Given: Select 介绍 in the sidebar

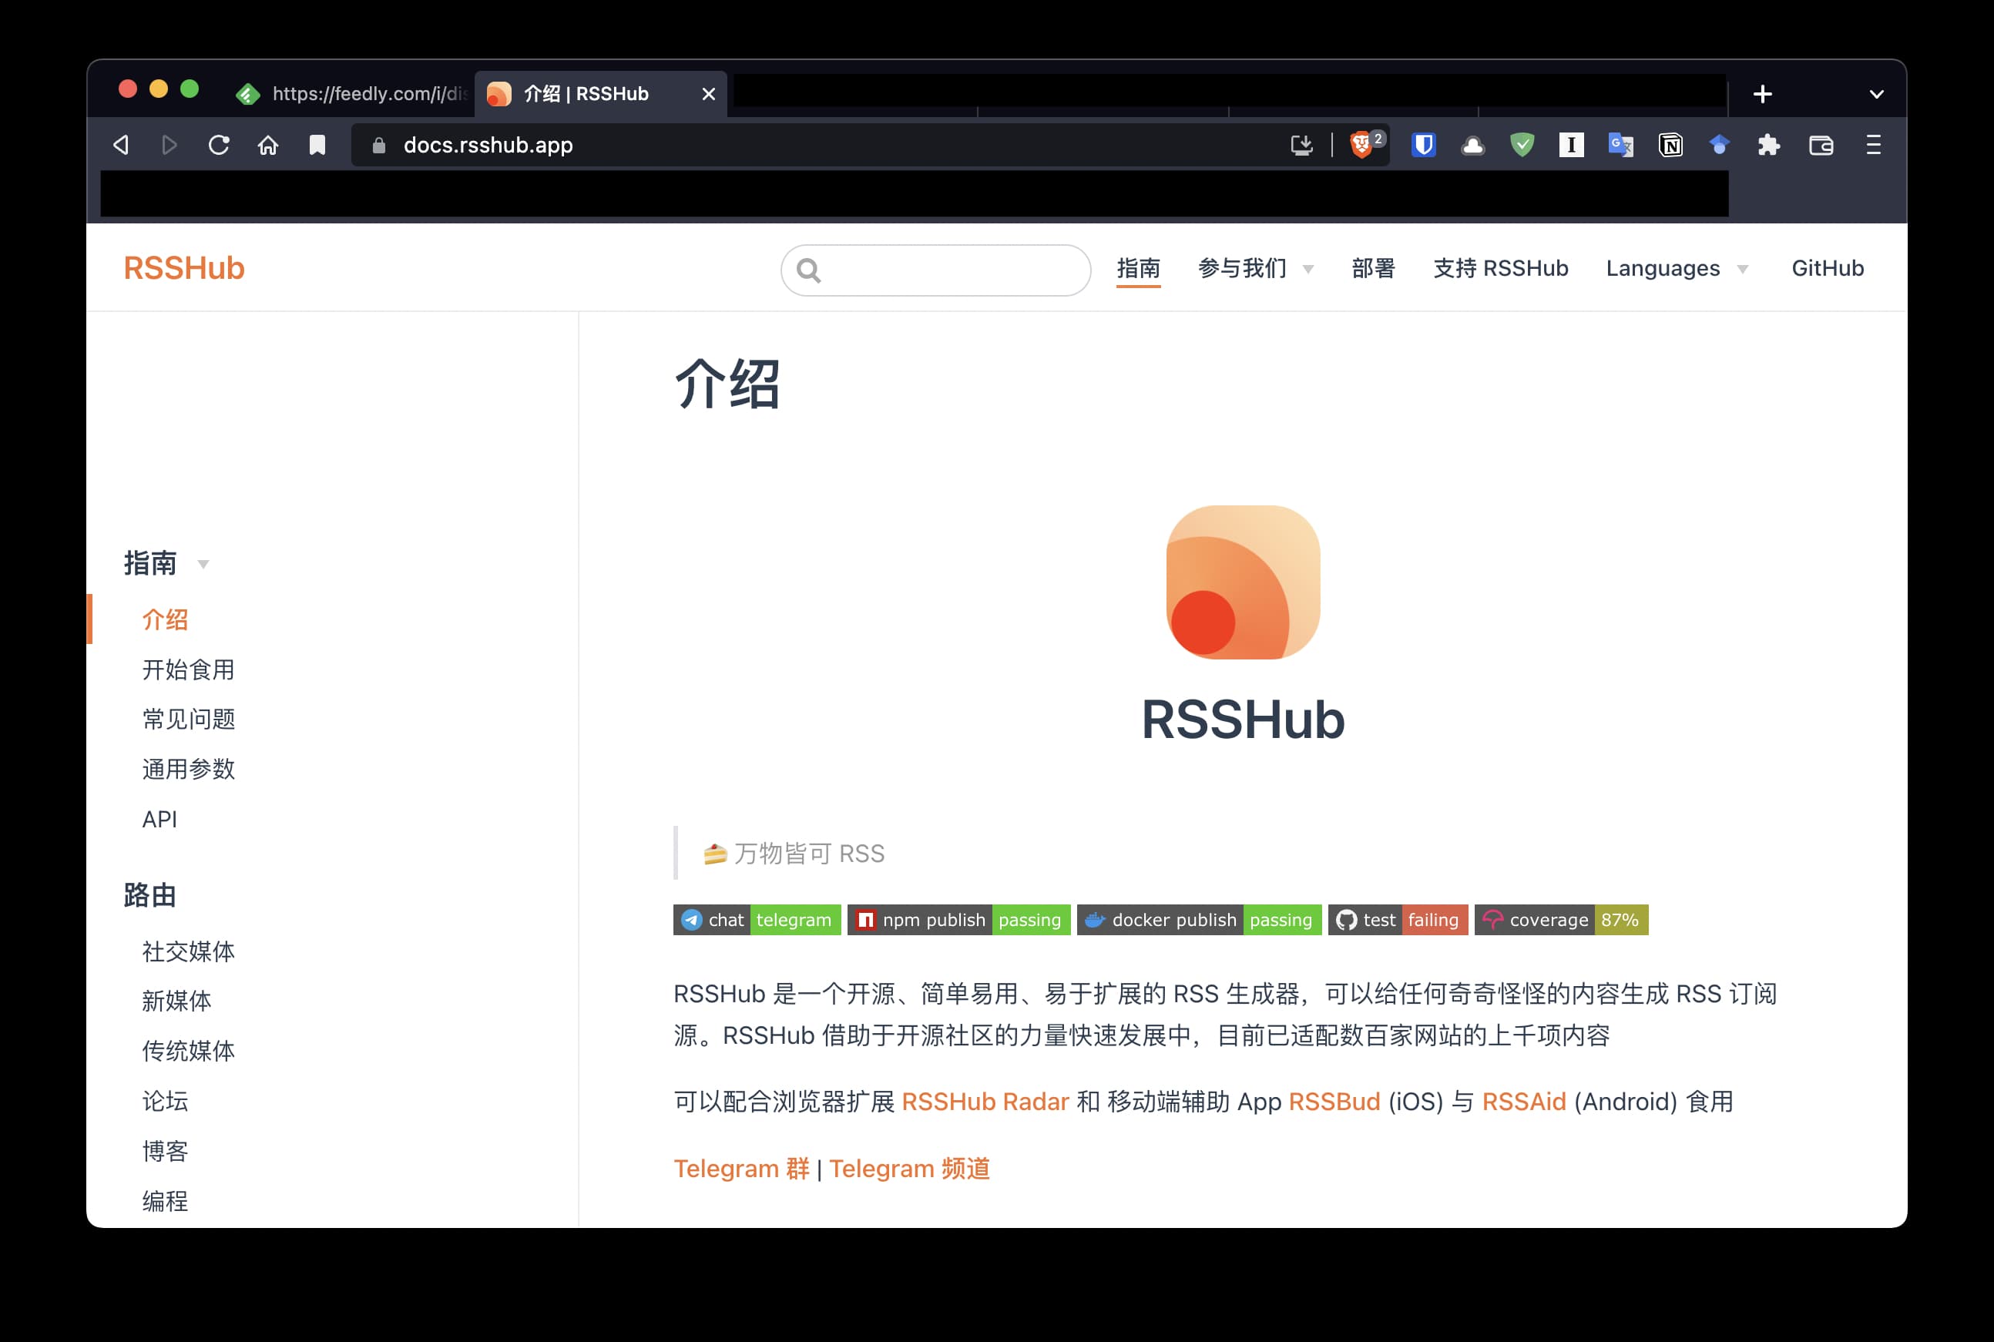Looking at the screenshot, I should [x=165, y=619].
